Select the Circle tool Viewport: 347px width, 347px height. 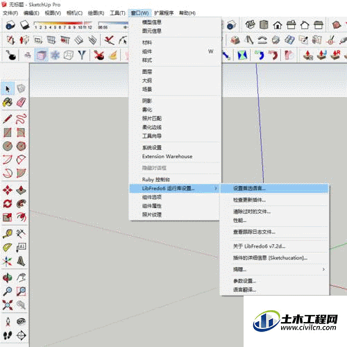[x=8, y=146]
